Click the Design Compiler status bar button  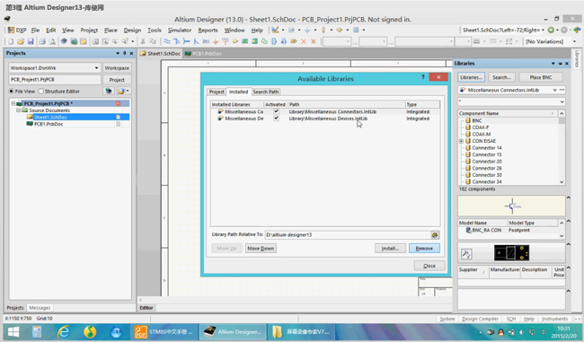480,319
